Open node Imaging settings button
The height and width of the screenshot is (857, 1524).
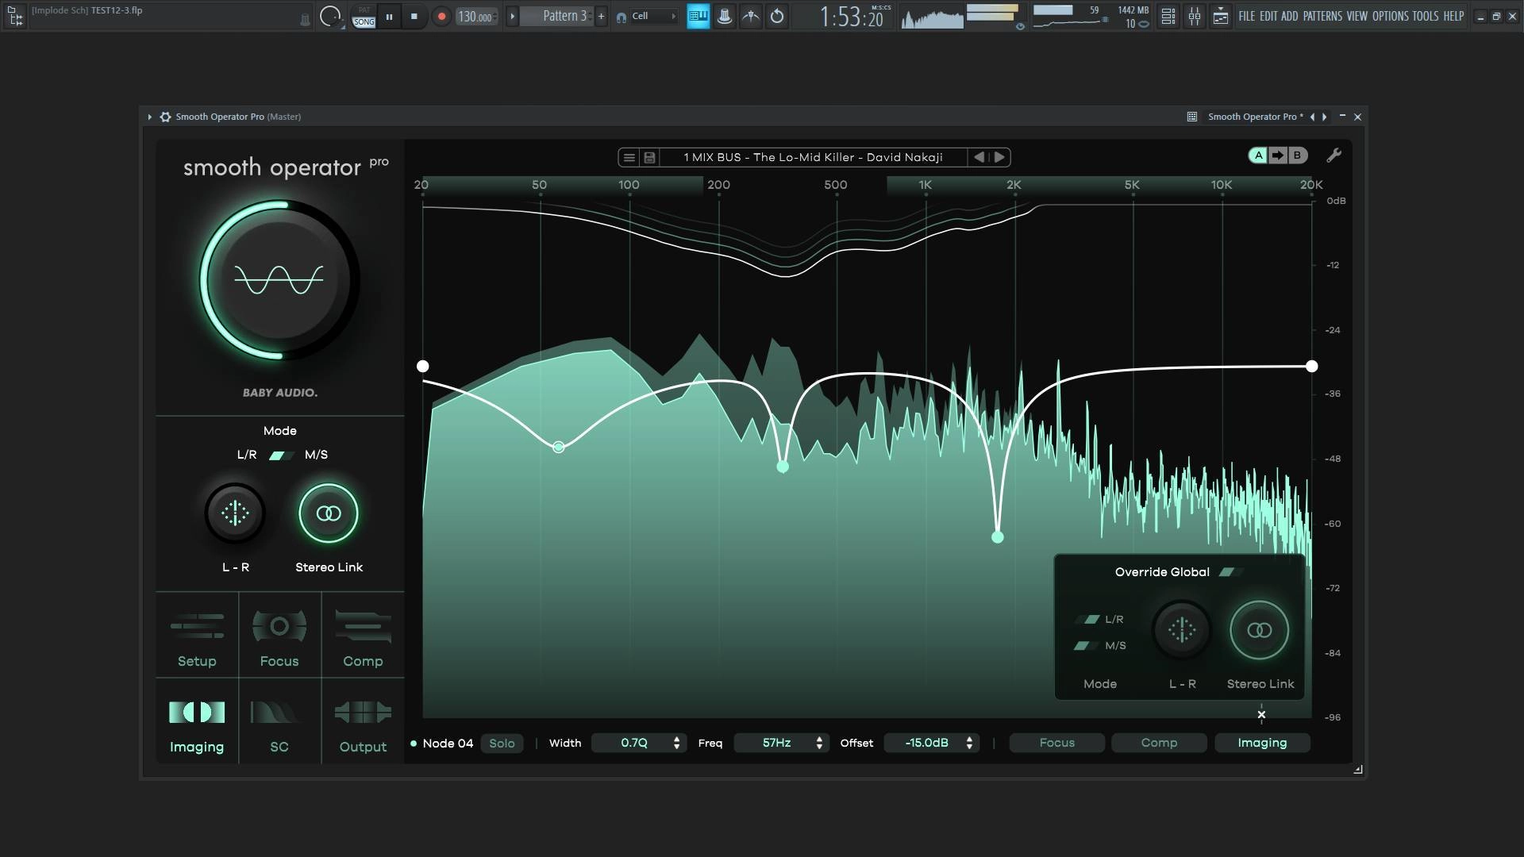(x=1262, y=743)
